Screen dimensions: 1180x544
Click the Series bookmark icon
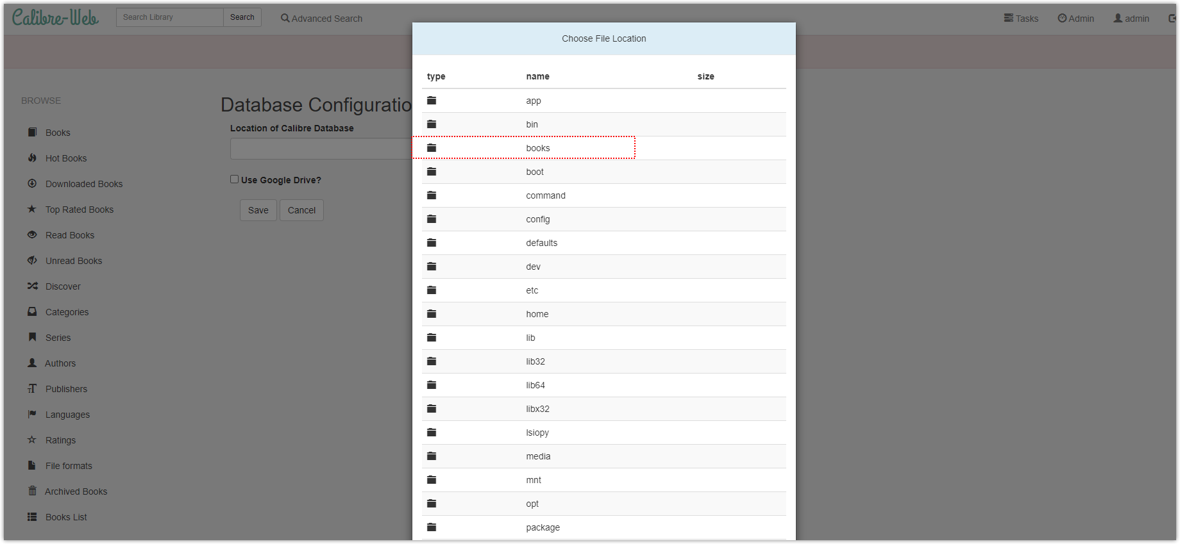(x=32, y=337)
